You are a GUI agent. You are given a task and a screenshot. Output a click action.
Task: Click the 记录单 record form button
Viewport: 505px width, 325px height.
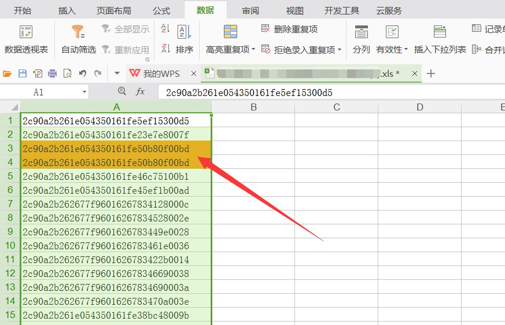[x=488, y=29]
